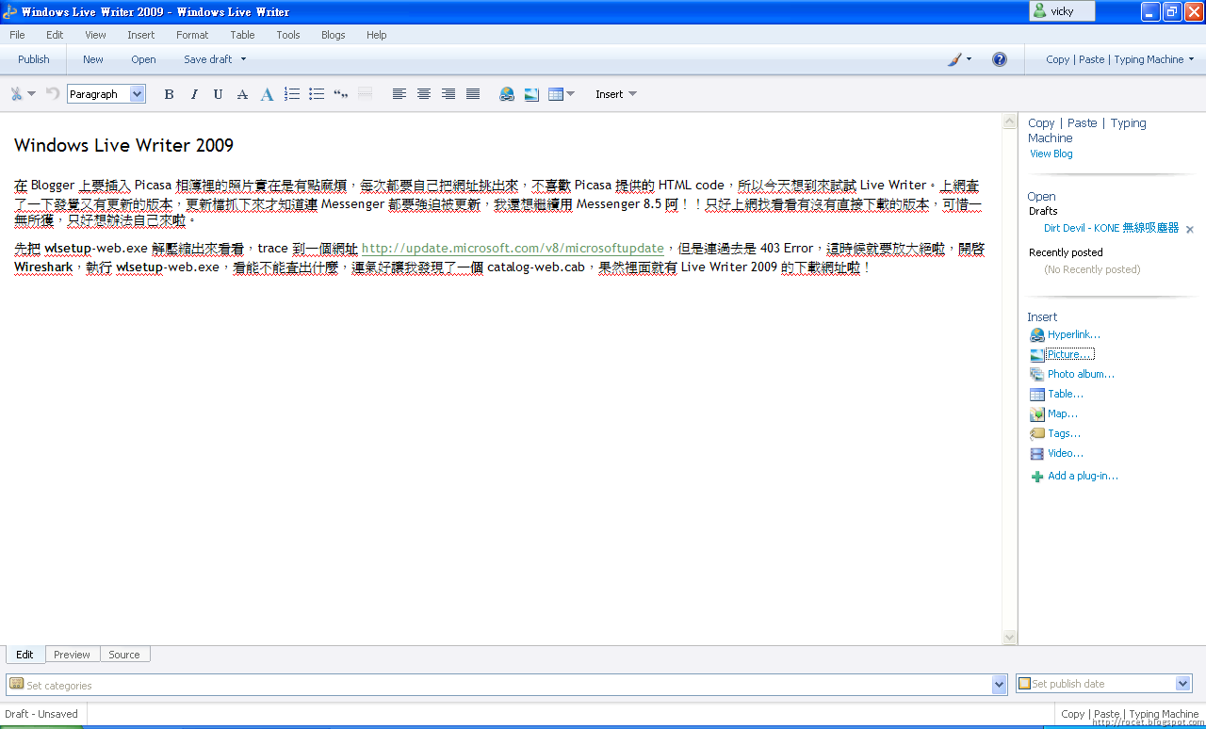Image resolution: width=1206 pixels, height=729 pixels.
Task: Open the toolbar Insert dropdown
Action: pos(616,94)
